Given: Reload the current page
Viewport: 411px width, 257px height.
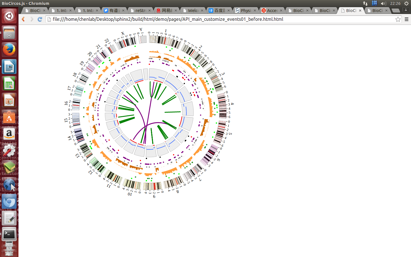Looking at the screenshot, I should tap(40, 19).
